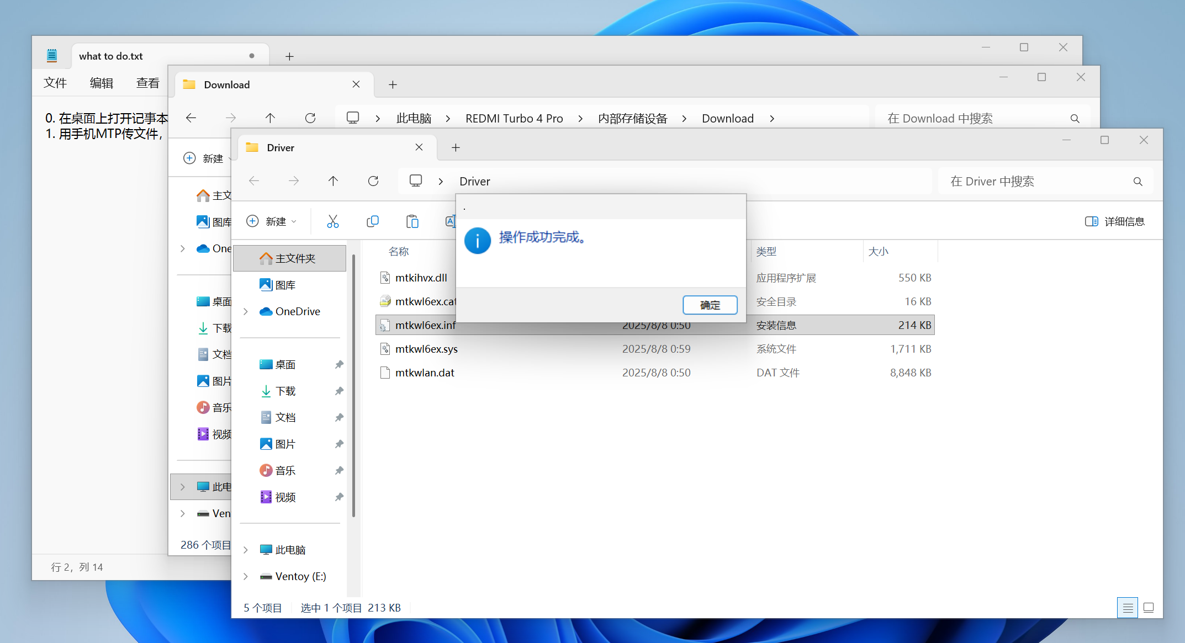Switch to details list view icon
This screenshot has width=1185, height=643.
(x=1128, y=608)
